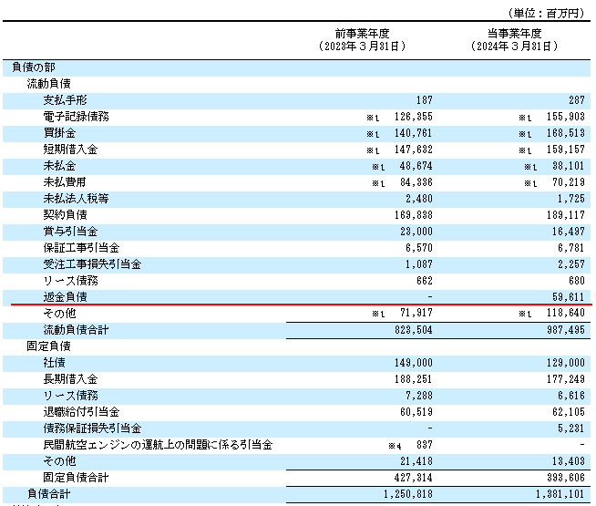Click the 民間航空エンジン provision row label

[158, 444]
